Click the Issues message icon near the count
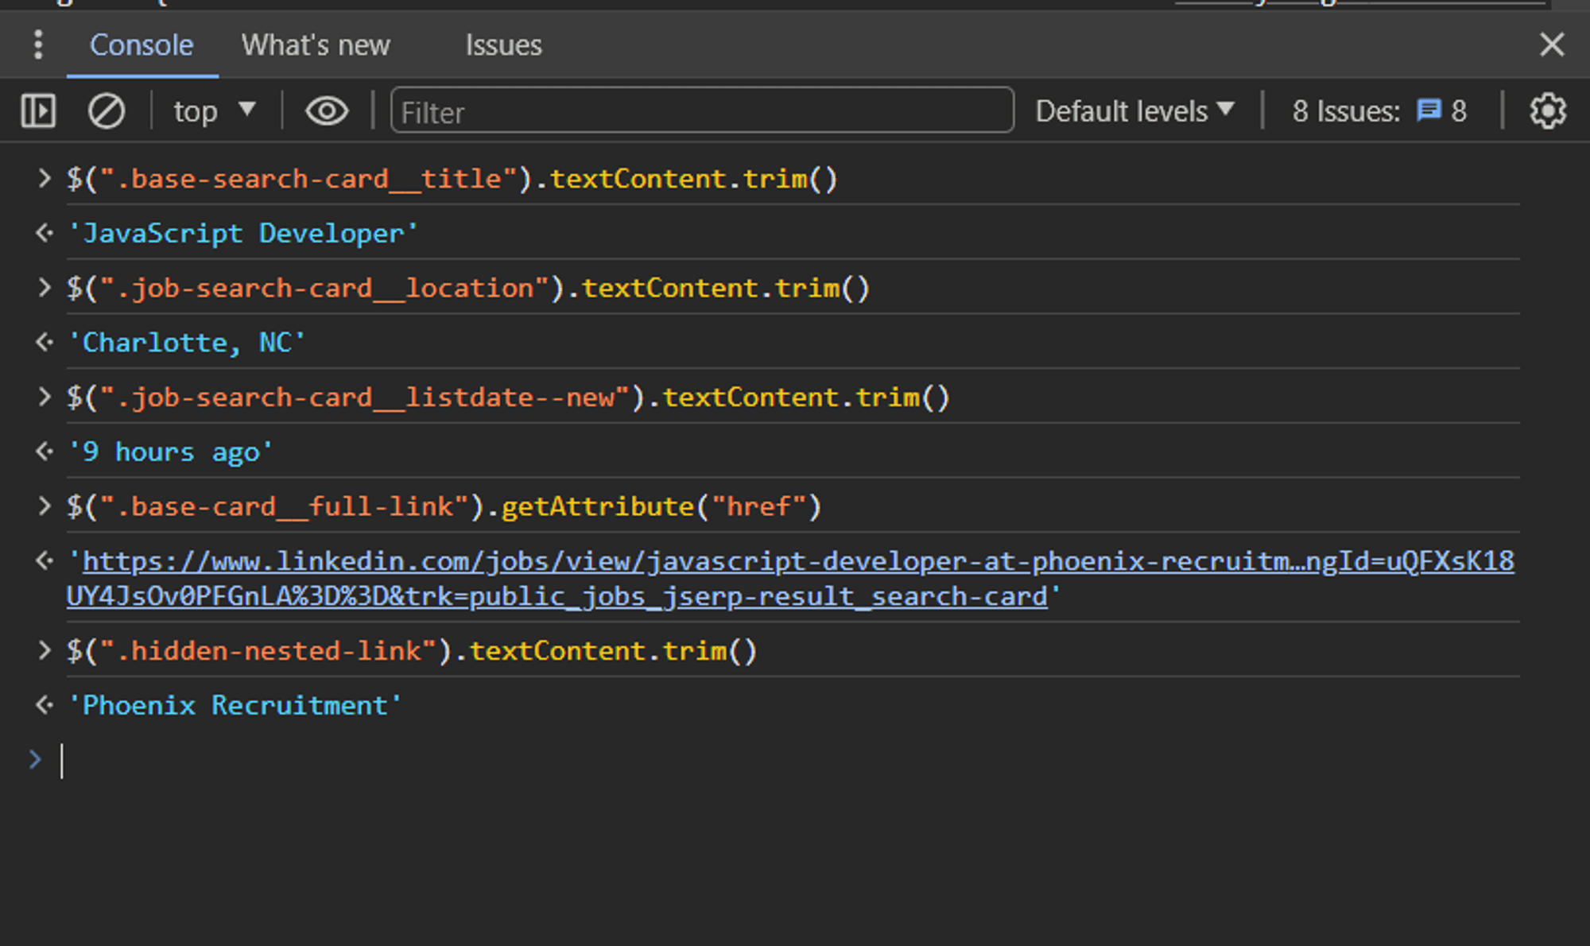 click(x=1429, y=110)
